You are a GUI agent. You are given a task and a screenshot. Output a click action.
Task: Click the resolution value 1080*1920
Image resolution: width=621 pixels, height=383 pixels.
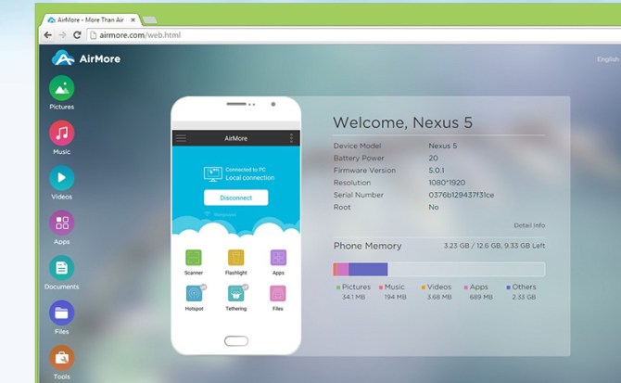click(447, 183)
